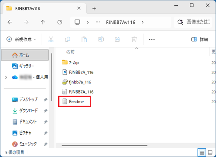
Task: Close the FJNBB7Av116 tab
Action: click(x=79, y=8)
